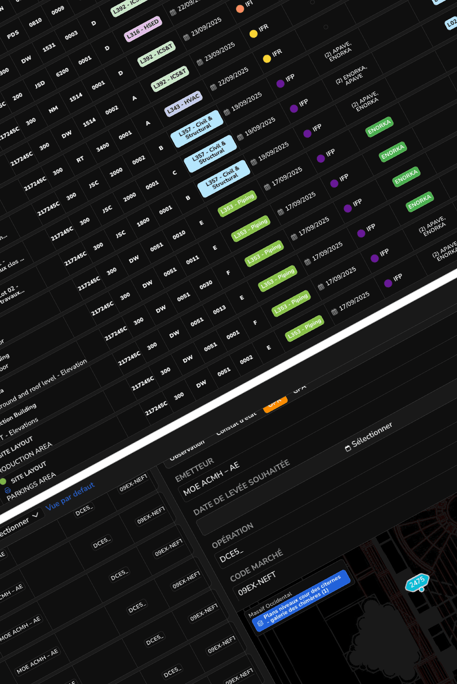Click the orange IFI status dot

240,9
